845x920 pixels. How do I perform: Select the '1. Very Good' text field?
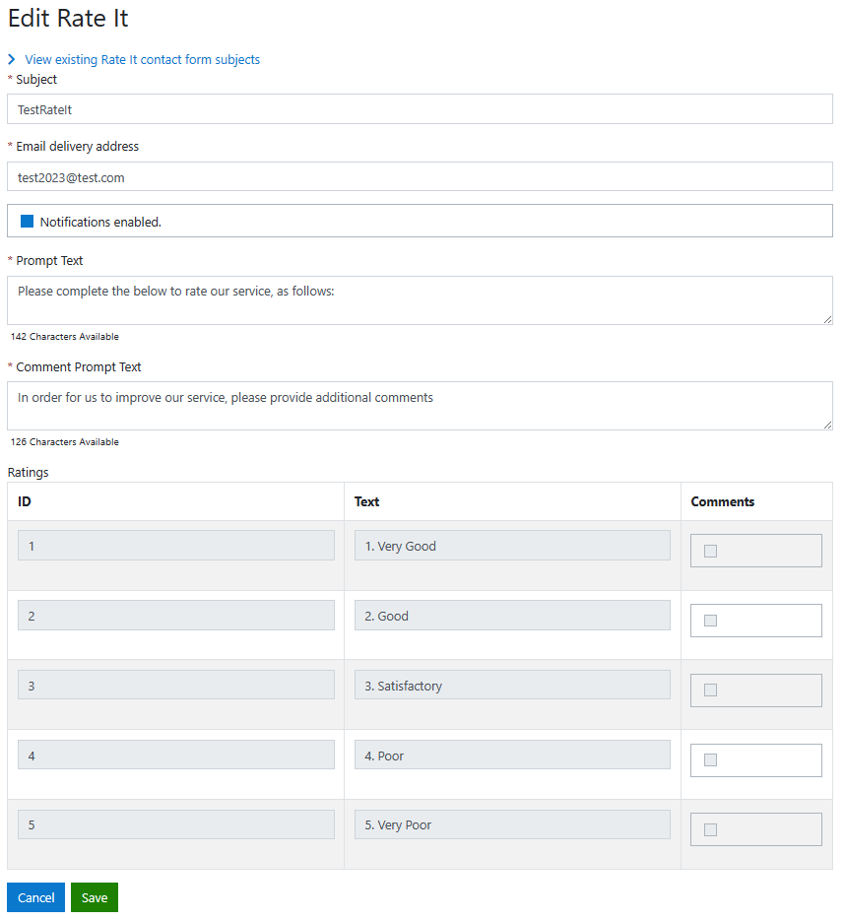click(x=512, y=546)
